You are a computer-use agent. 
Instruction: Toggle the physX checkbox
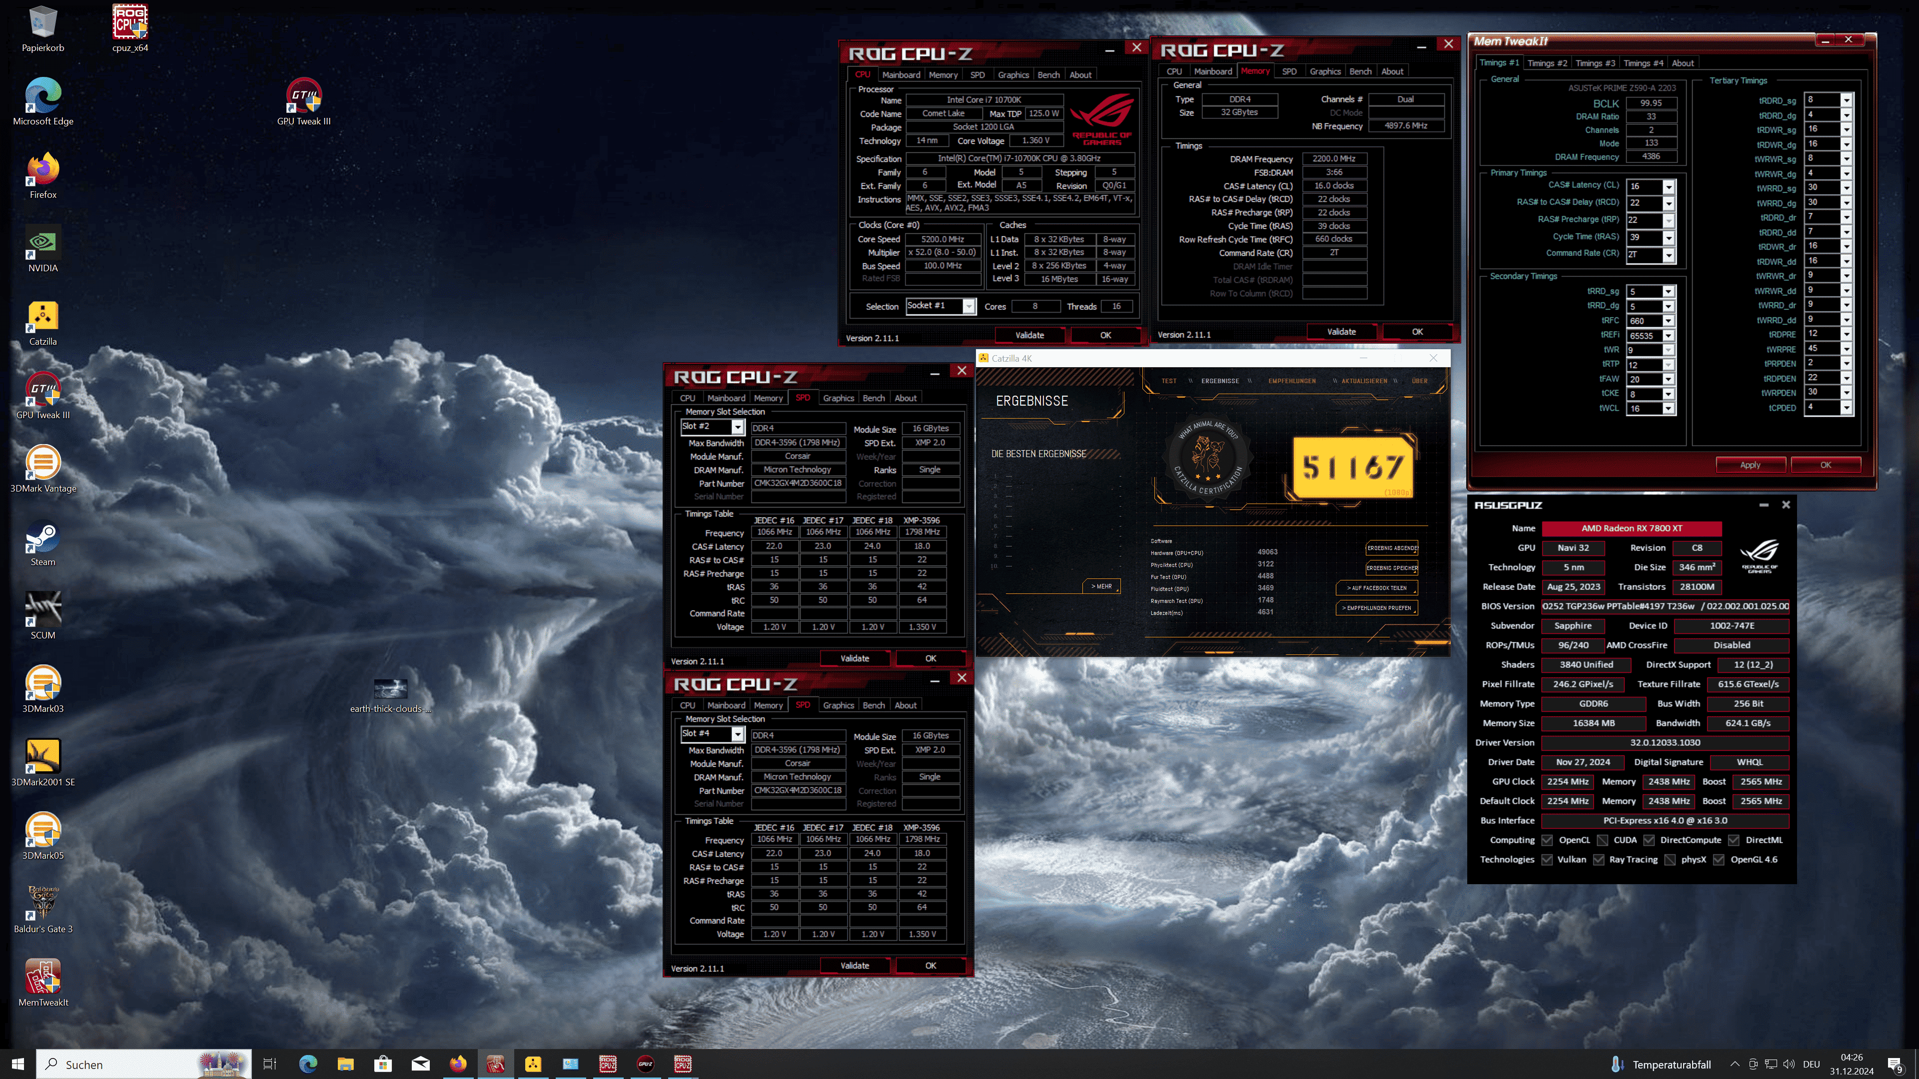coord(1670,859)
